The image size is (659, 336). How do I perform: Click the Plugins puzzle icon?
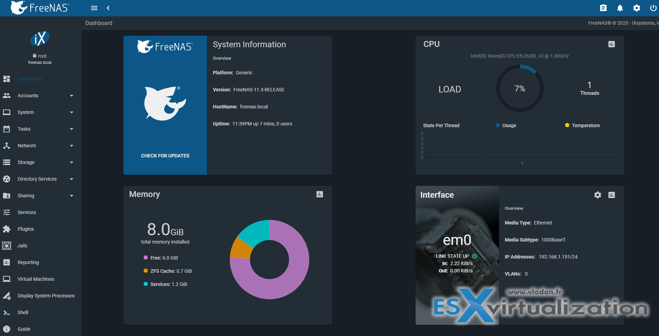tap(7, 229)
